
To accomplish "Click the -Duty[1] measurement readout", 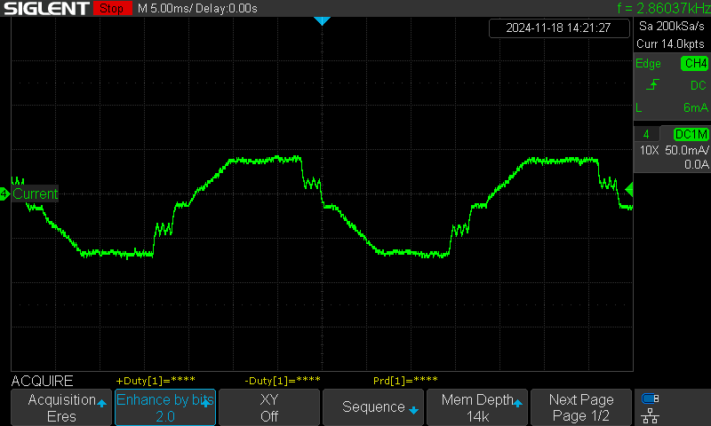I will (x=283, y=380).
